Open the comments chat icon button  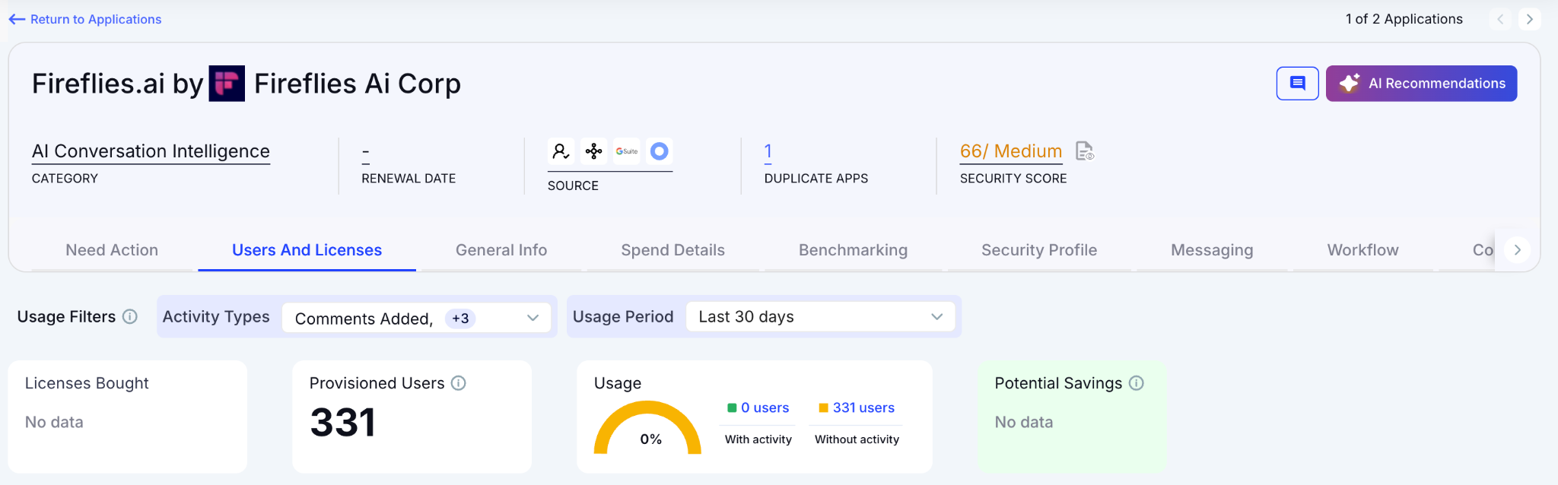pyautogui.click(x=1297, y=83)
